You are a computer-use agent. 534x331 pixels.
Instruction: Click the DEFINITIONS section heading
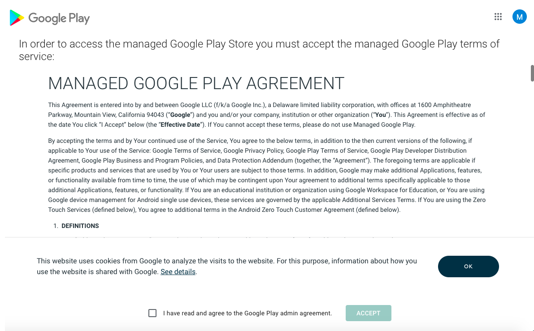(80, 226)
